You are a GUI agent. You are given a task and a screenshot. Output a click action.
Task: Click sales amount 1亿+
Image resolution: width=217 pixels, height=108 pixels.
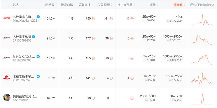pyautogui.click(x=179, y=17)
